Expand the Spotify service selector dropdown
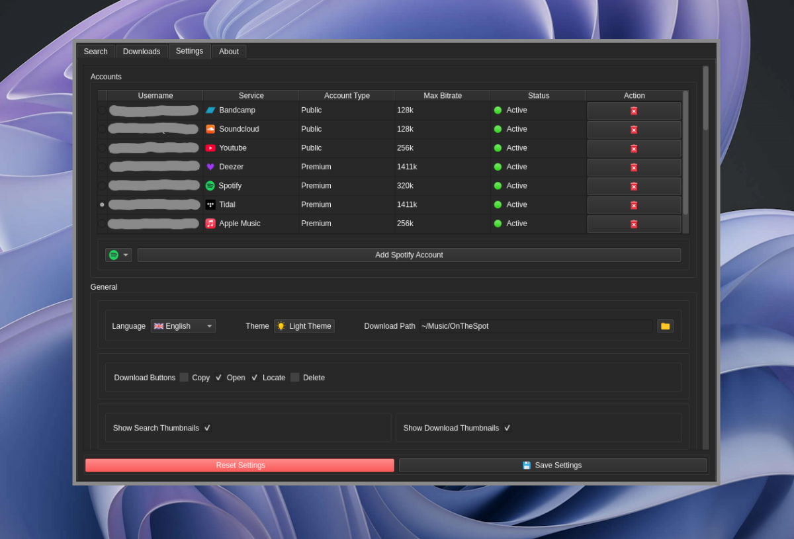This screenshot has width=794, height=539. tap(119, 255)
